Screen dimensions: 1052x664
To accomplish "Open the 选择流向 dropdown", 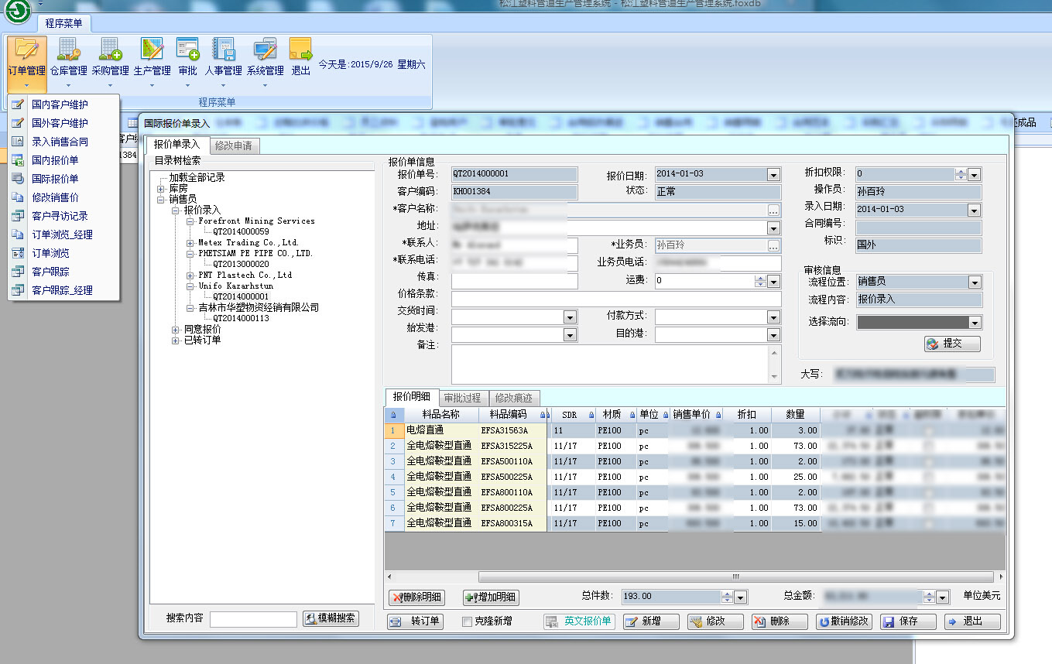I will coord(975,323).
